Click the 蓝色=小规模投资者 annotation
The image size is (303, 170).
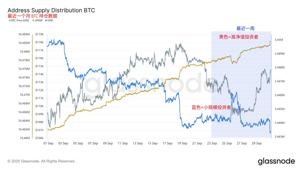click(211, 107)
